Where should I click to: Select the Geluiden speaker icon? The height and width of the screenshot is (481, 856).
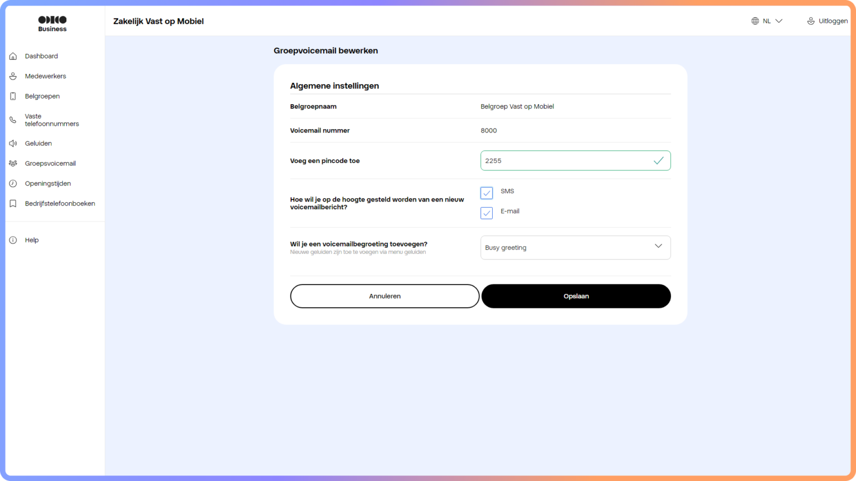tap(12, 143)
